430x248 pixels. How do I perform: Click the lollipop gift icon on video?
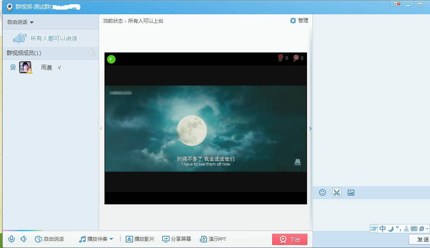click(296, 58)
